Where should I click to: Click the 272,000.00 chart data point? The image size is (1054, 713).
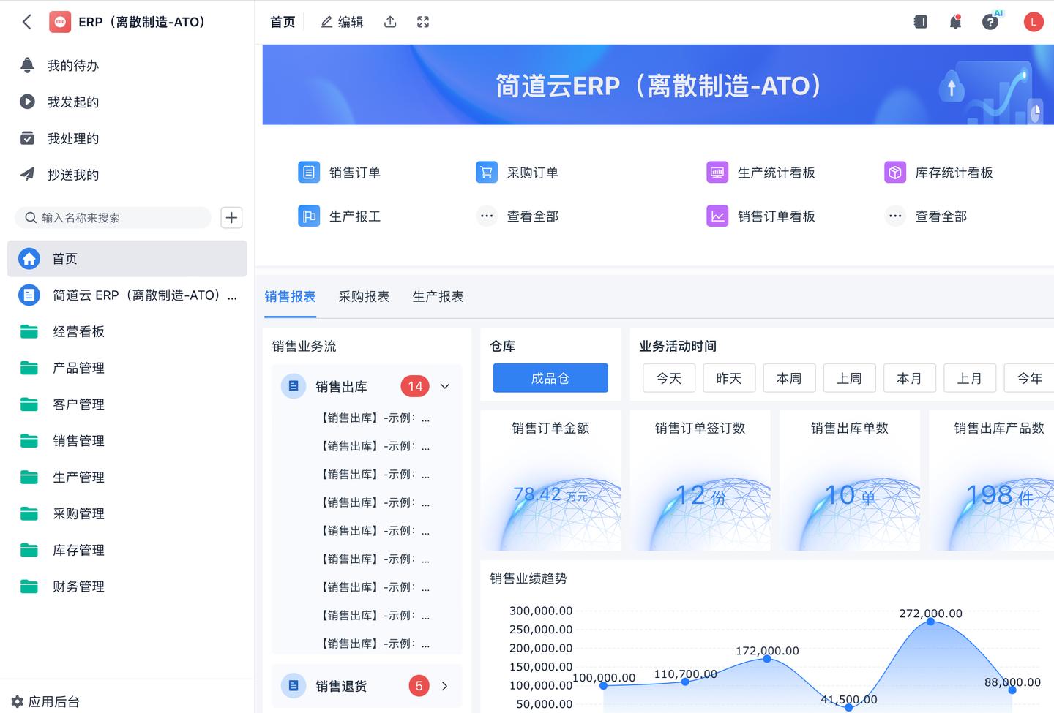(930, 622)
